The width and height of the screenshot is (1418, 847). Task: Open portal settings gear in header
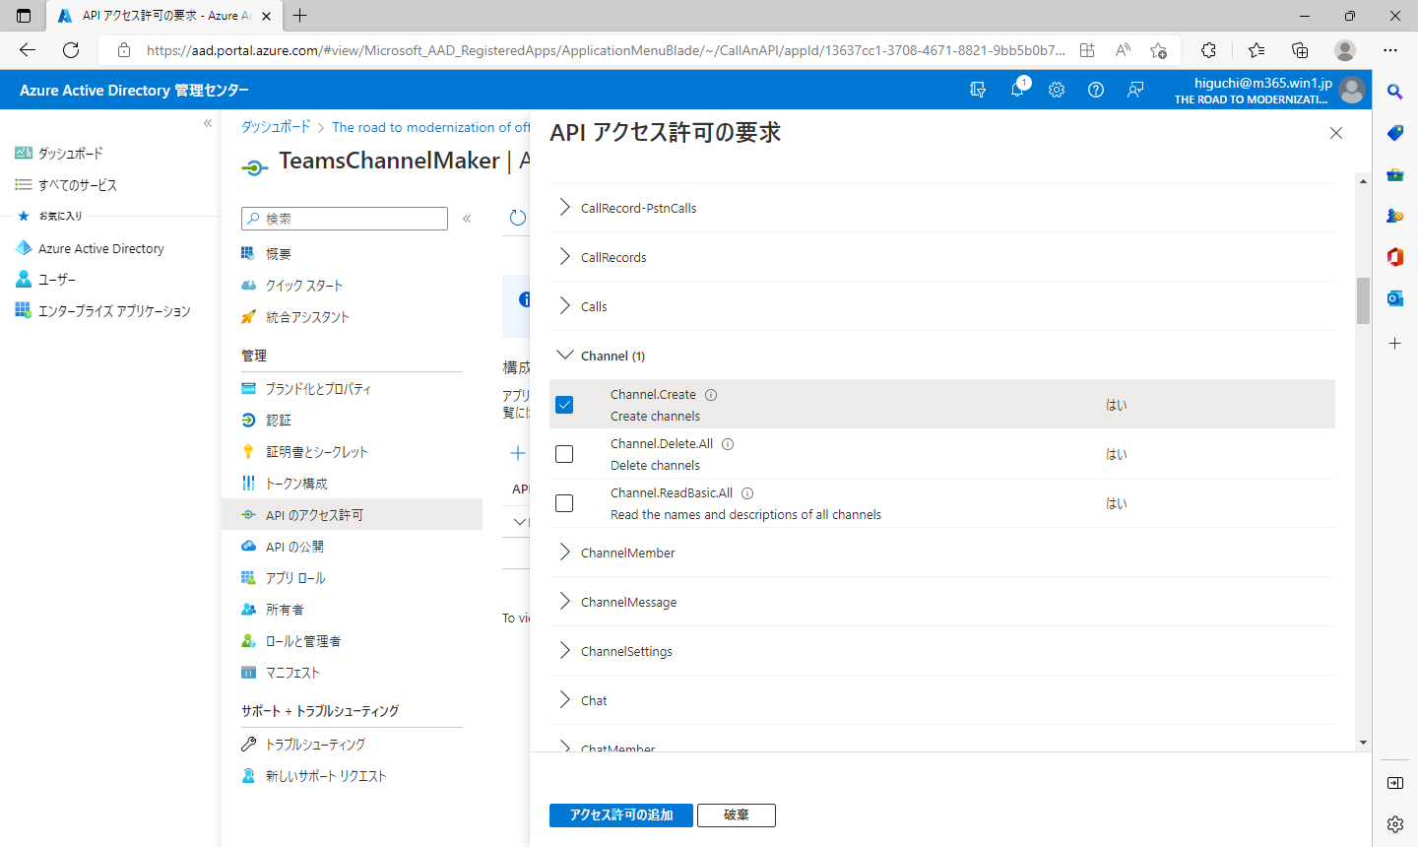point(1057,90)
